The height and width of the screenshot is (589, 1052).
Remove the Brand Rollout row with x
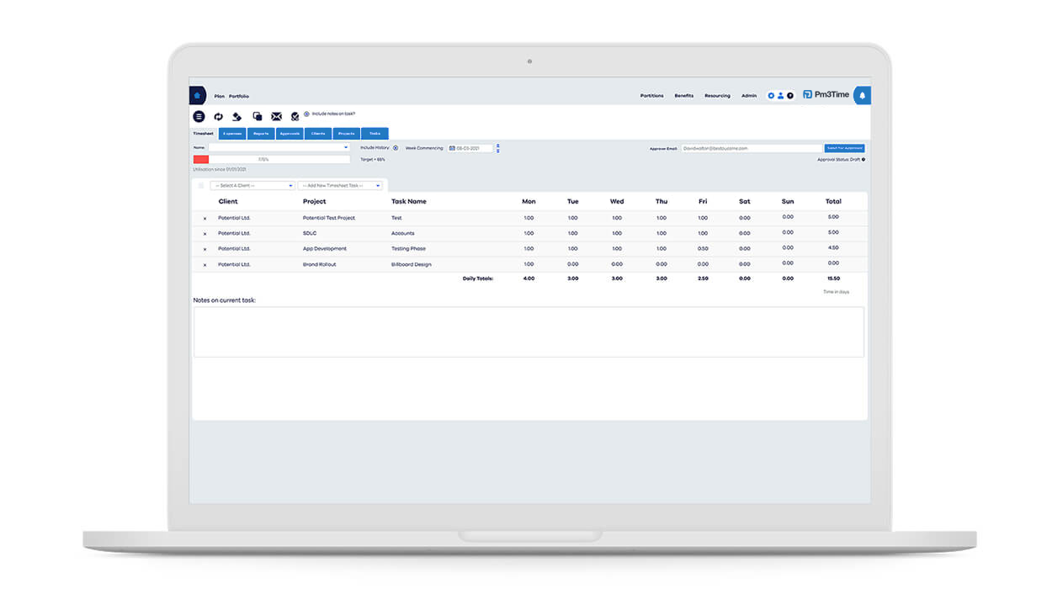point(205,264)
